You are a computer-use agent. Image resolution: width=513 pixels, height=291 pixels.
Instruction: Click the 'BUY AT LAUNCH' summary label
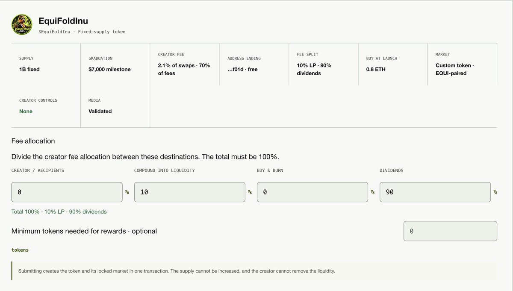pyautogui.click(x=382, y=58)
